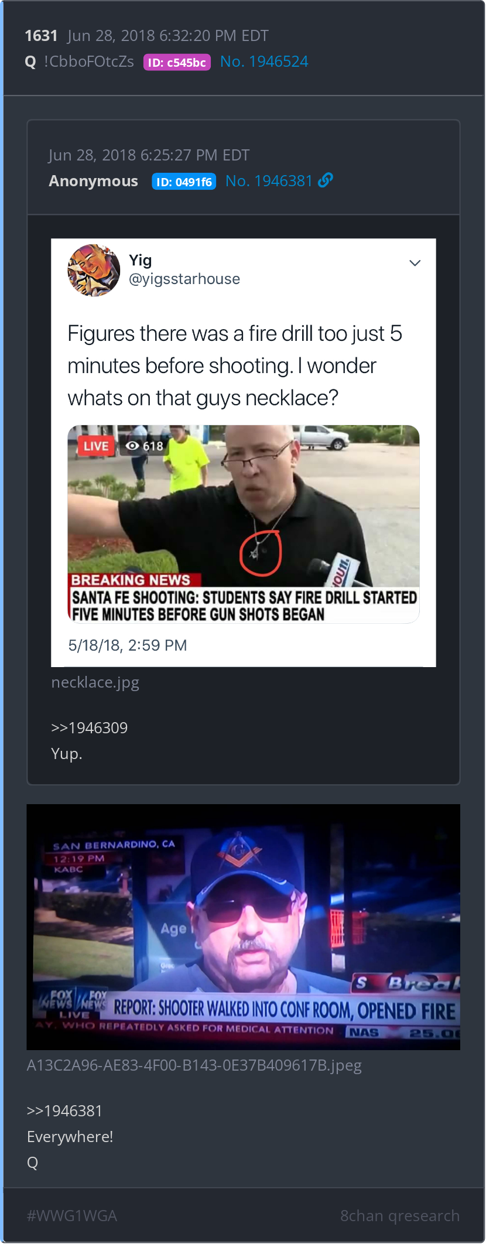Image resolution: width=486 pixels, height=1244 pixels.
Task: Open the necklace.jpg file name
Action: coord(95,683)
